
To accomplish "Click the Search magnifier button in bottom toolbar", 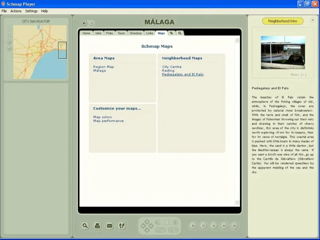I will tap(85, 226).
